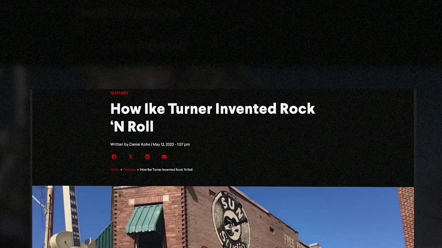
Task: Share the article on X
Action: point(131,157)
